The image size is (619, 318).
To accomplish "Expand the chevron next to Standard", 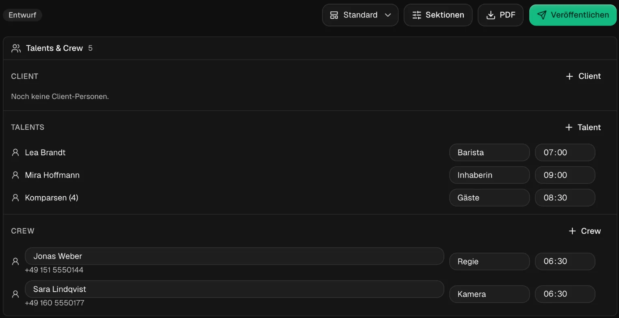I will pos(388,15).
